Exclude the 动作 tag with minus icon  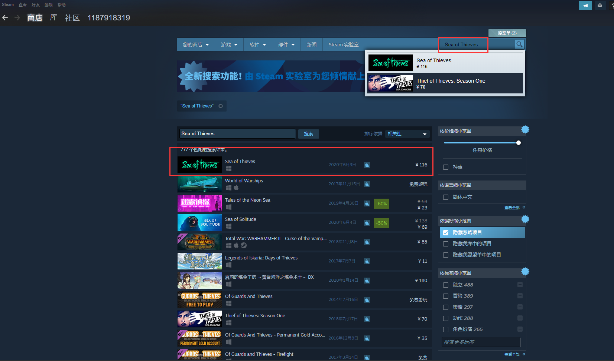[520, 318]
